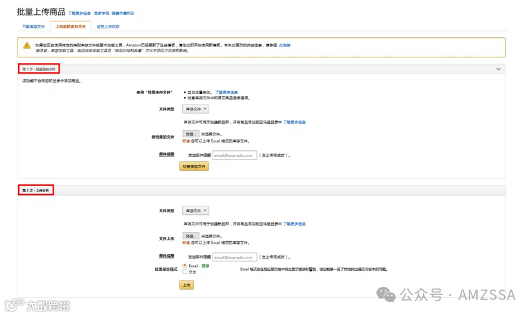This screenshot has height=316, width=532.
Task: Click the 检查库存文件 yellow button
Action: (x=194, y=166)
